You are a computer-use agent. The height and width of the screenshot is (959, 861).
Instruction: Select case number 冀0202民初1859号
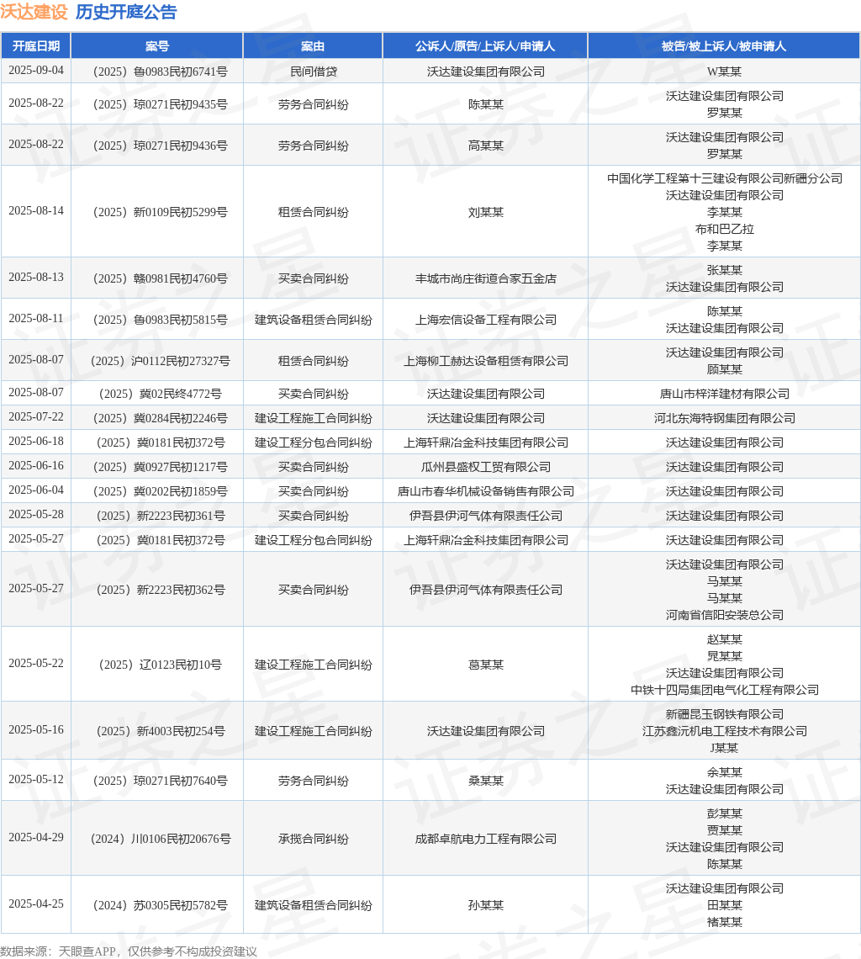tap(161, 492)
